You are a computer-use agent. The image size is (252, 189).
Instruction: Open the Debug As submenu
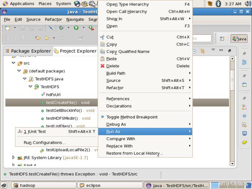[x=145, y=124]
